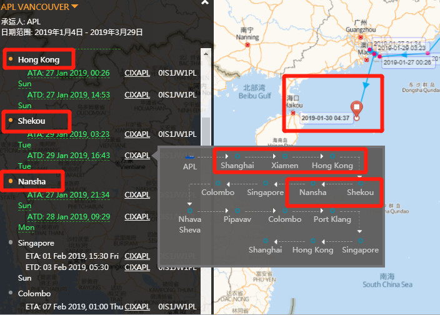Click the carrier line 承运人: APL
Image resolution: width=440 pixels, height=315 pixels.
(21, 22)
